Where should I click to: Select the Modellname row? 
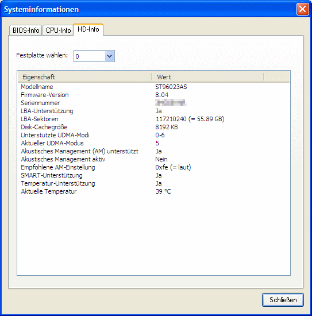click(x=153, y=87)
